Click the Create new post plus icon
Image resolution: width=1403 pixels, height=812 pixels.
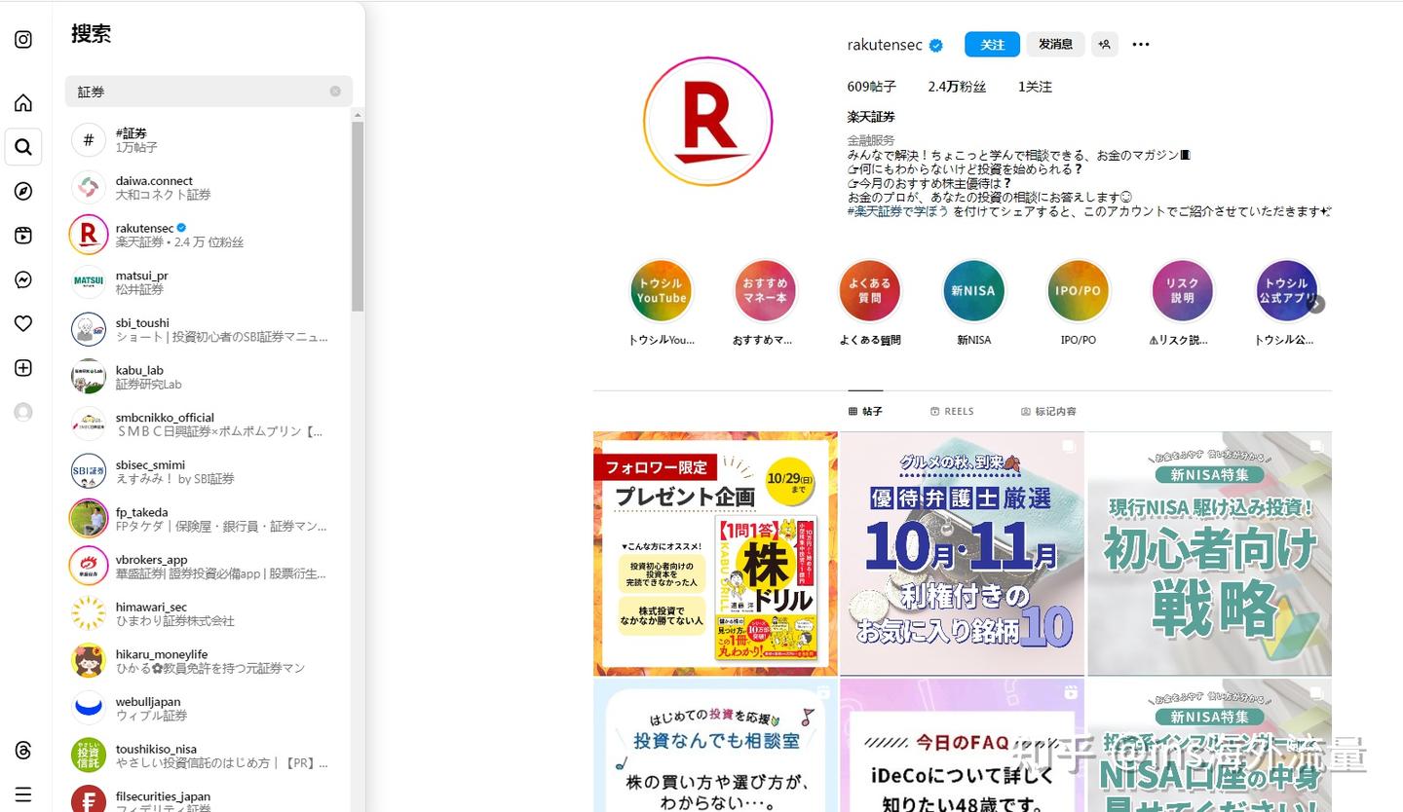[22, 367]
